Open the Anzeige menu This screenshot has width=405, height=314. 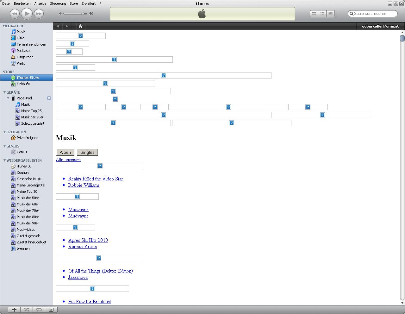[x=40, y=3]
